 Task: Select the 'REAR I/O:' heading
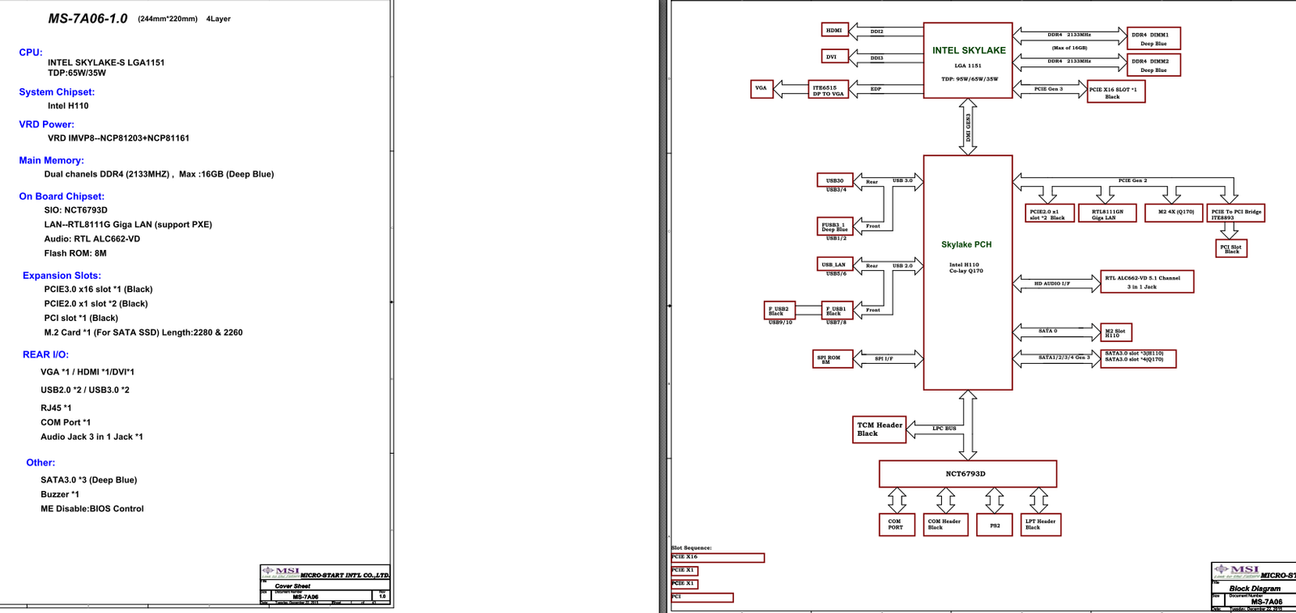pyautogui.click(x=45, y=355)
